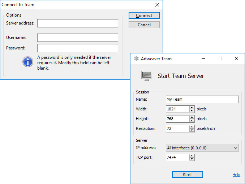Screen dimensions: 245x184
Task: Click the Height value field 768
Action: click(177, 119)
